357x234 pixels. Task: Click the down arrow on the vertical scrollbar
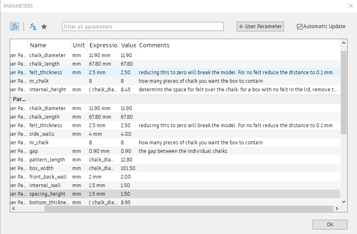coord(344,202)
